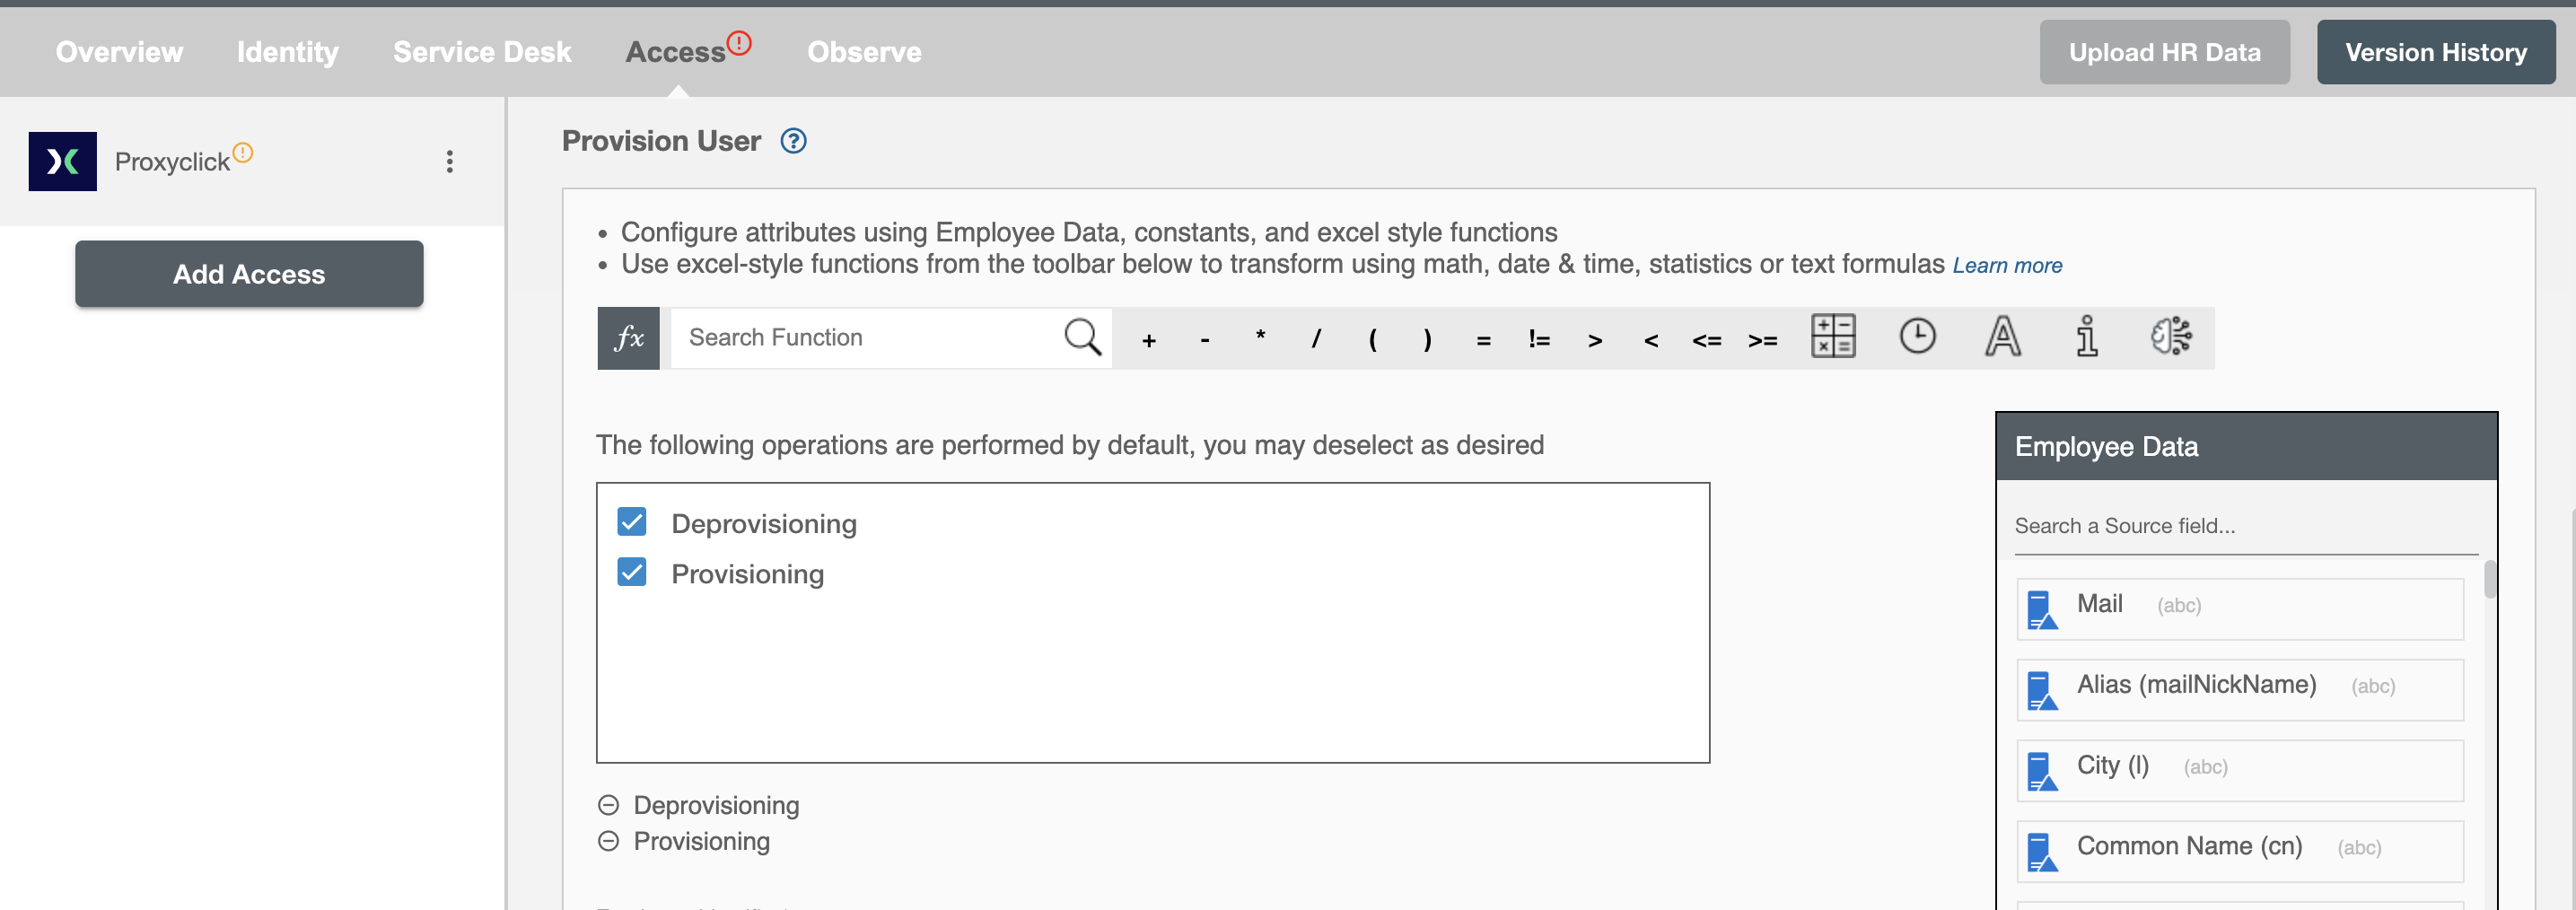Image resolution: width=2576 pixels, height=910 pixels.
Task: Click the Employee Data panel header
Action: click(x=2246, y=446)
